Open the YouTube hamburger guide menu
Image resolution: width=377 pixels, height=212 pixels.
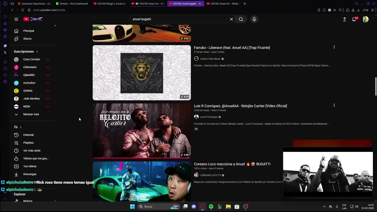tap(16, 19)
